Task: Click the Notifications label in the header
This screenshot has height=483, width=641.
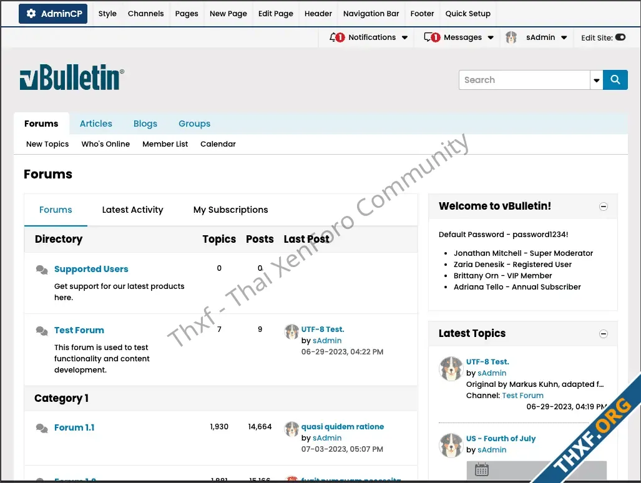Action: pos(372,37)
